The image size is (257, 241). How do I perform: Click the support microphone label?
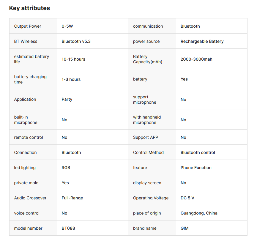point(144,100)
